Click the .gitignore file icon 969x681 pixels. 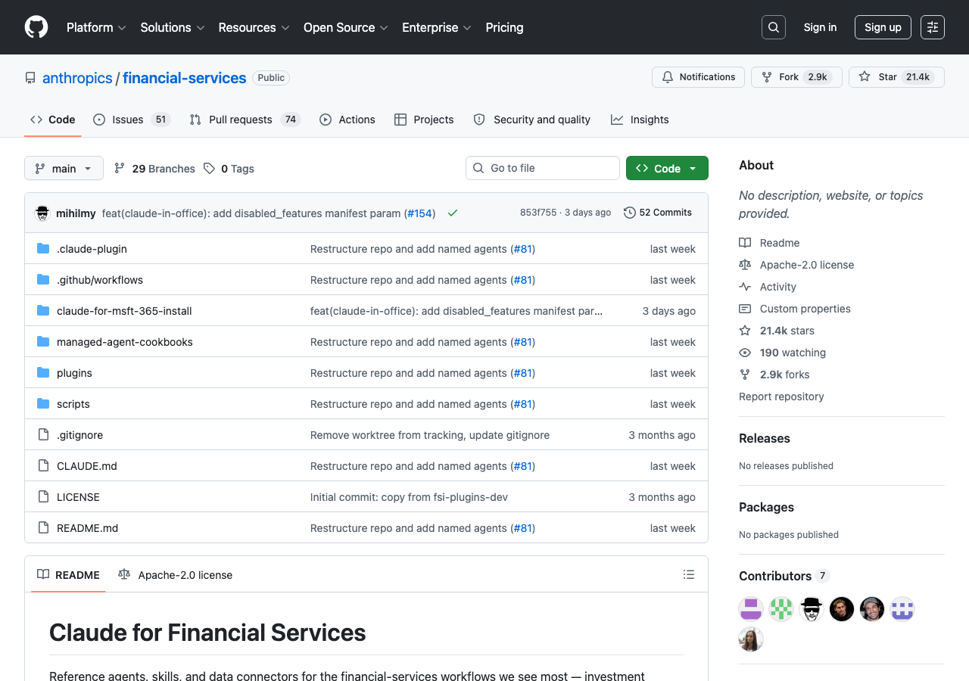click(x=43, y=435)
